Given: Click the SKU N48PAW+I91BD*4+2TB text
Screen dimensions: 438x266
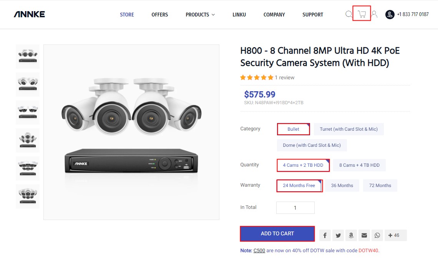Looking at the screenshot, I should pyautogui.click(x=274, y=103).
